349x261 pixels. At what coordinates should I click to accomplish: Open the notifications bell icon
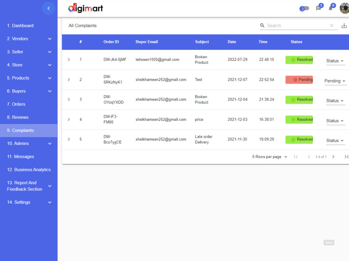click(331, 8)
